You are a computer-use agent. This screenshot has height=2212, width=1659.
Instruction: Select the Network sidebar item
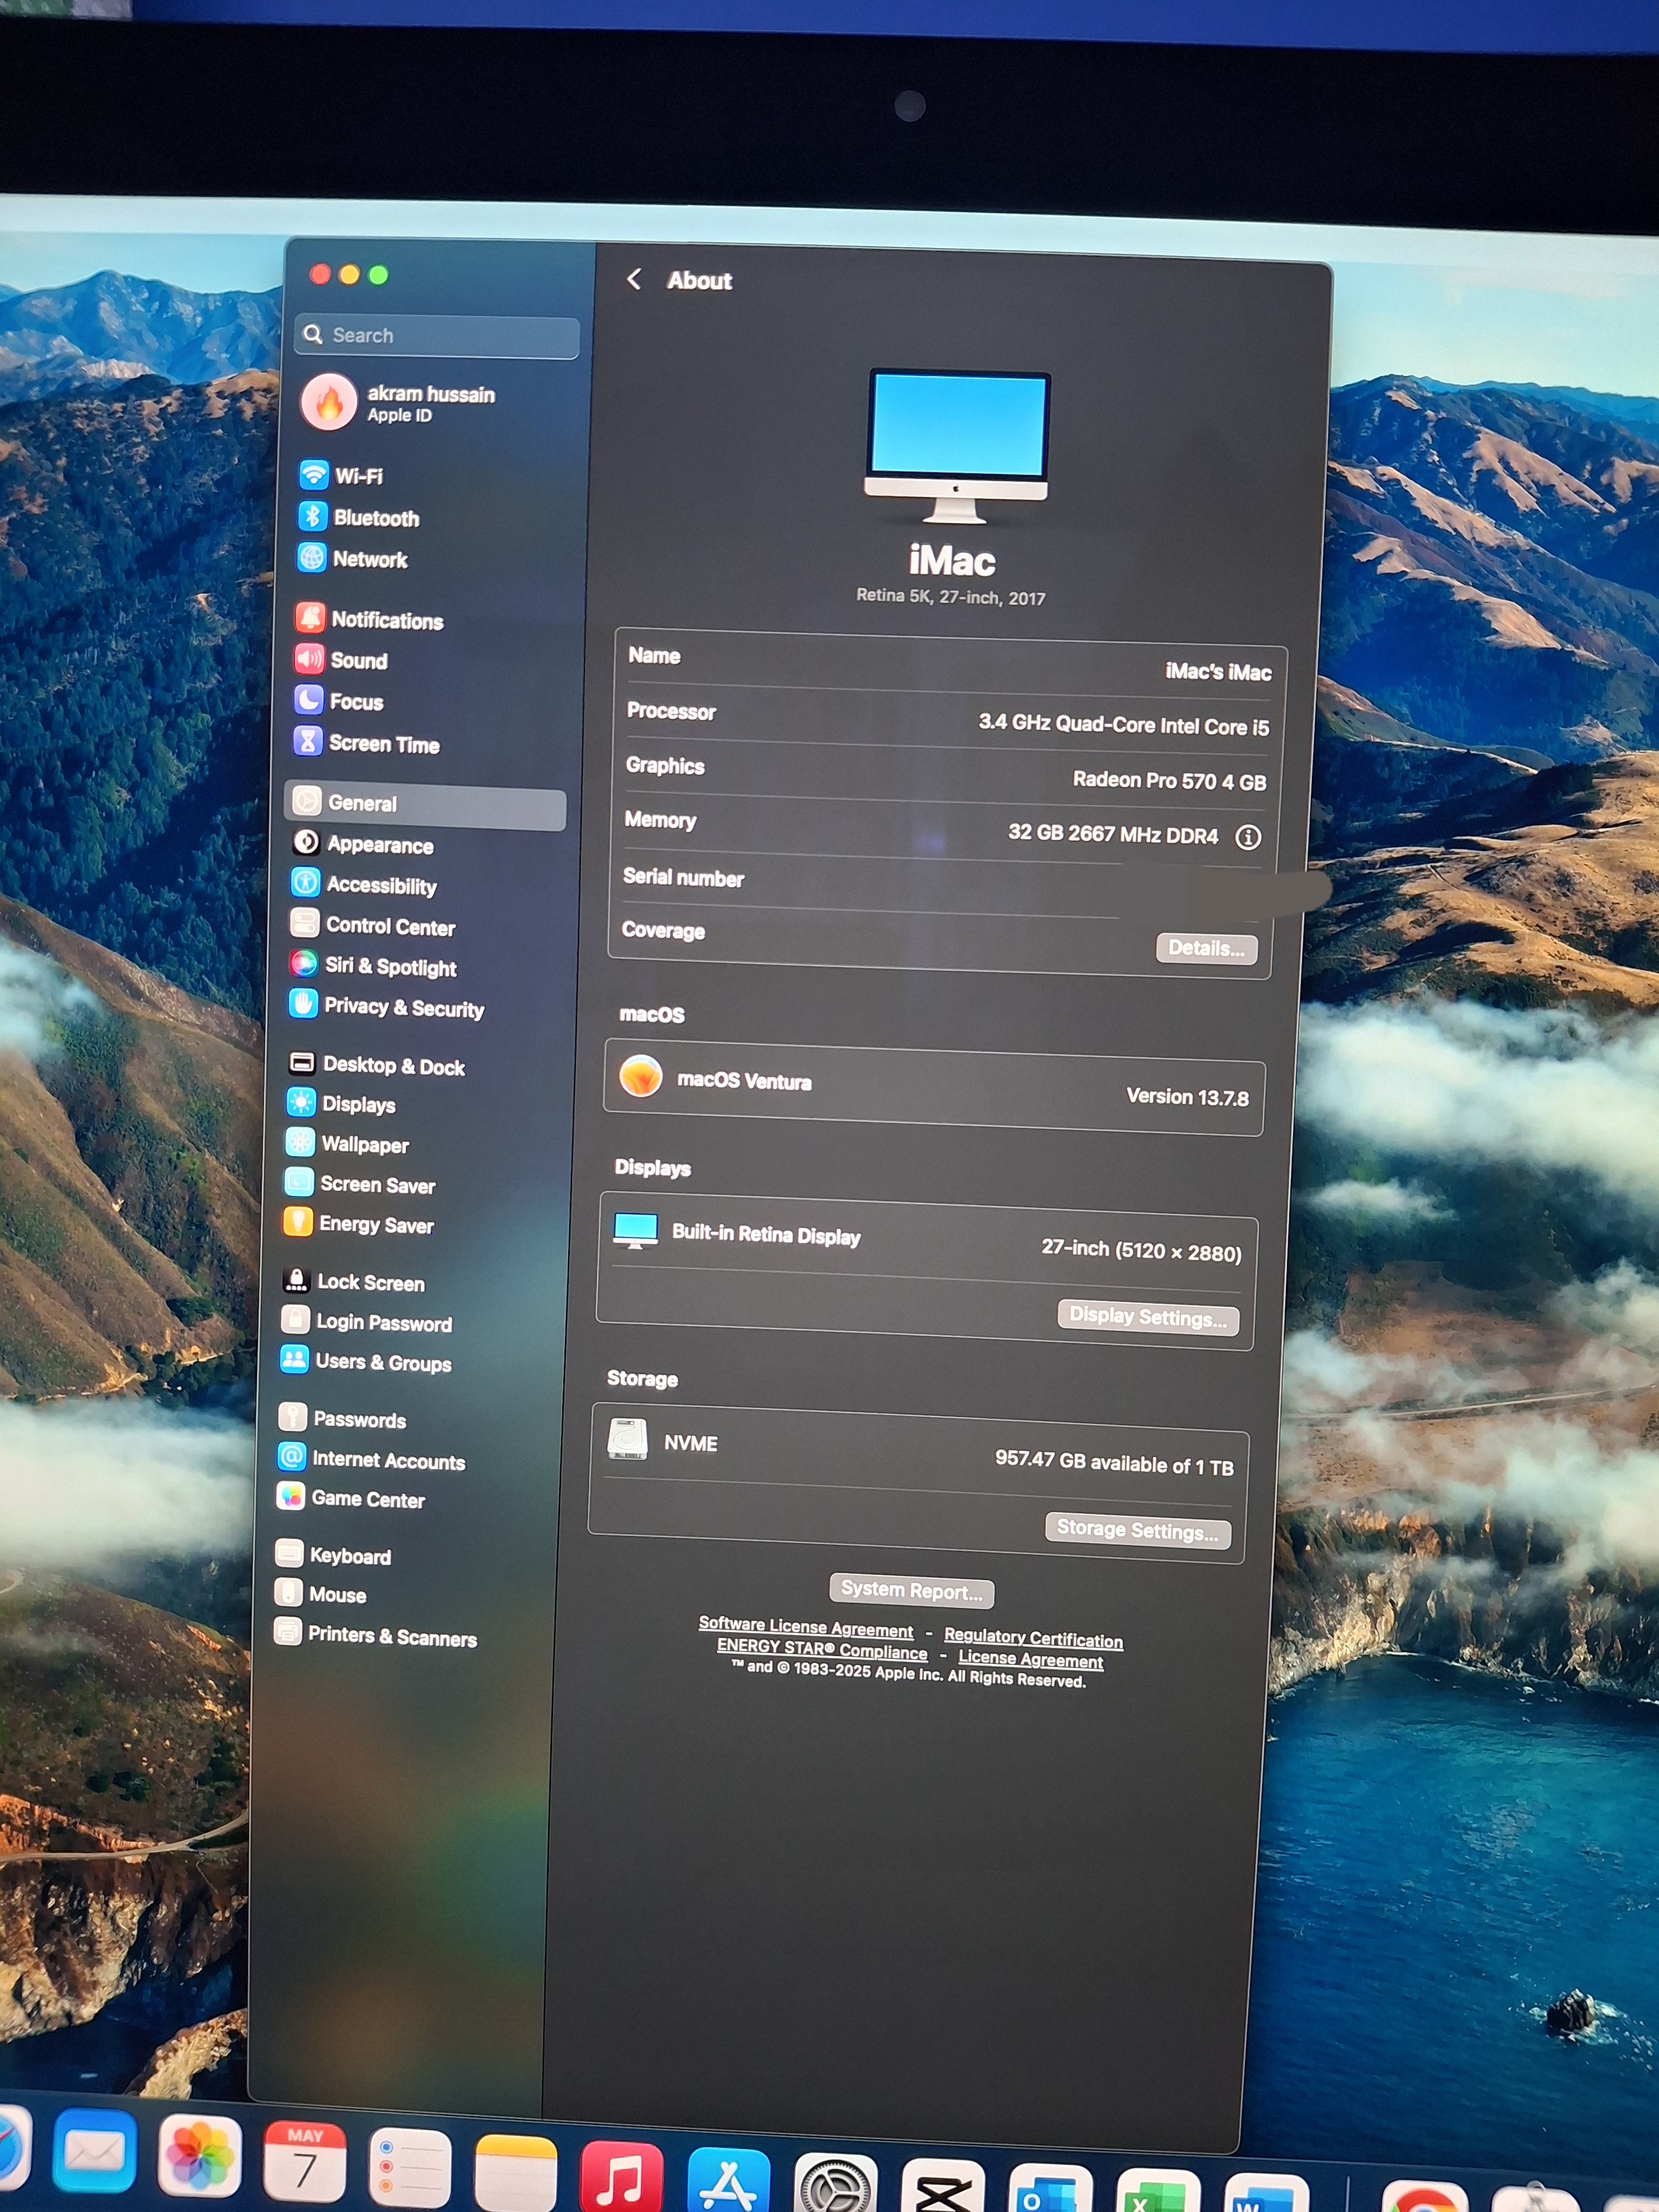pos(352,559)
